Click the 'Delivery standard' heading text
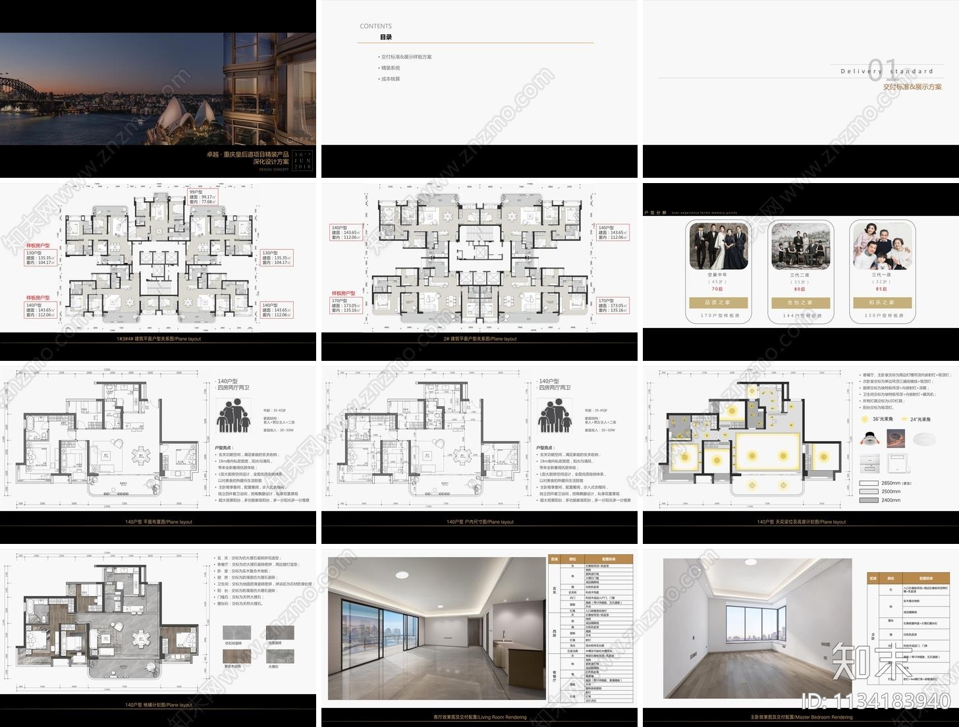 pyautogui.click(x=887, y=71)
